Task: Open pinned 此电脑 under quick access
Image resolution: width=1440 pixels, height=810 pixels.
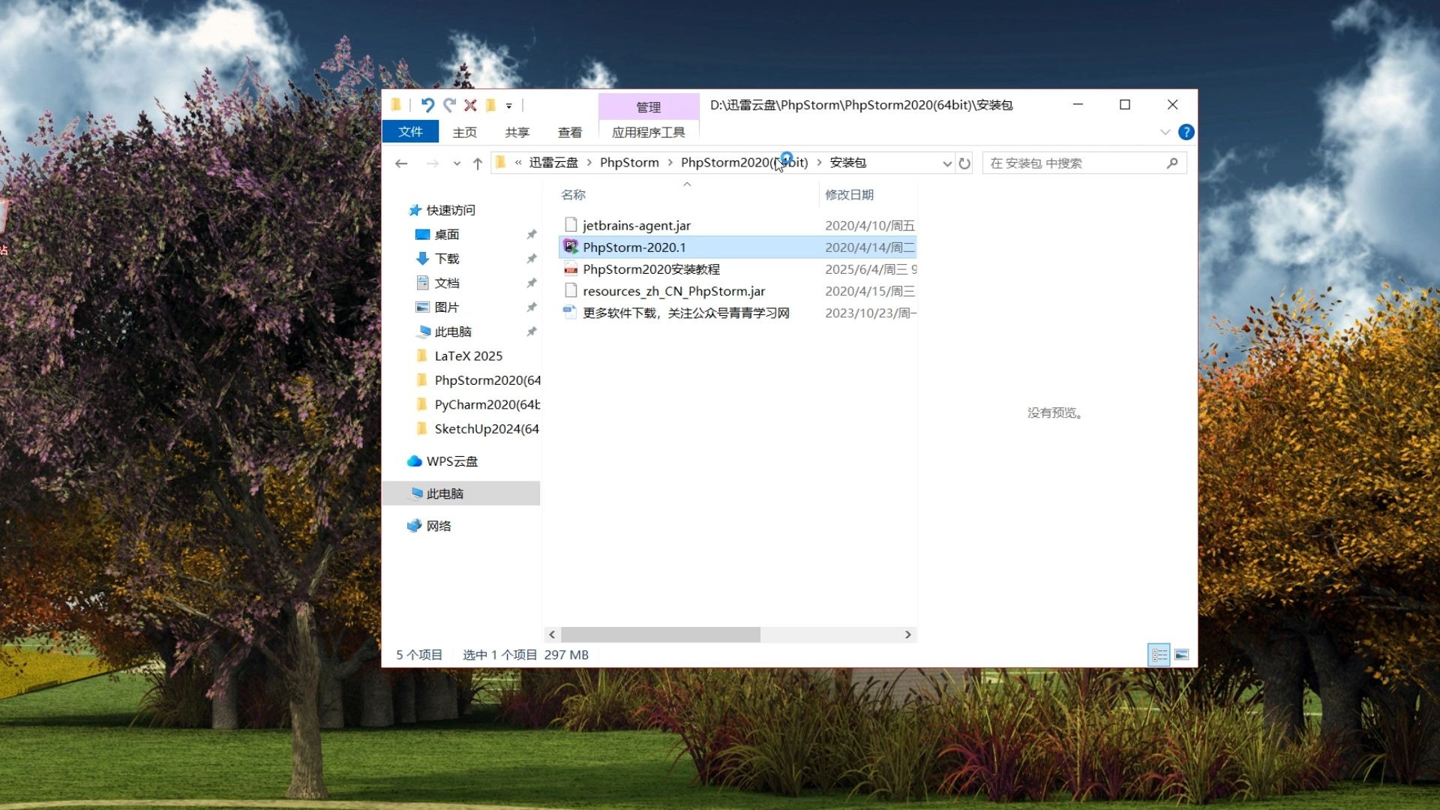Action: click(x=453, y=331)
